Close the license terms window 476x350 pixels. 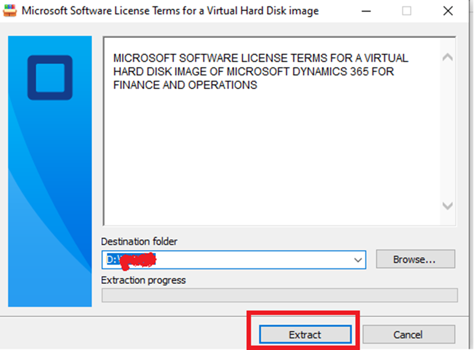(448, 11)
